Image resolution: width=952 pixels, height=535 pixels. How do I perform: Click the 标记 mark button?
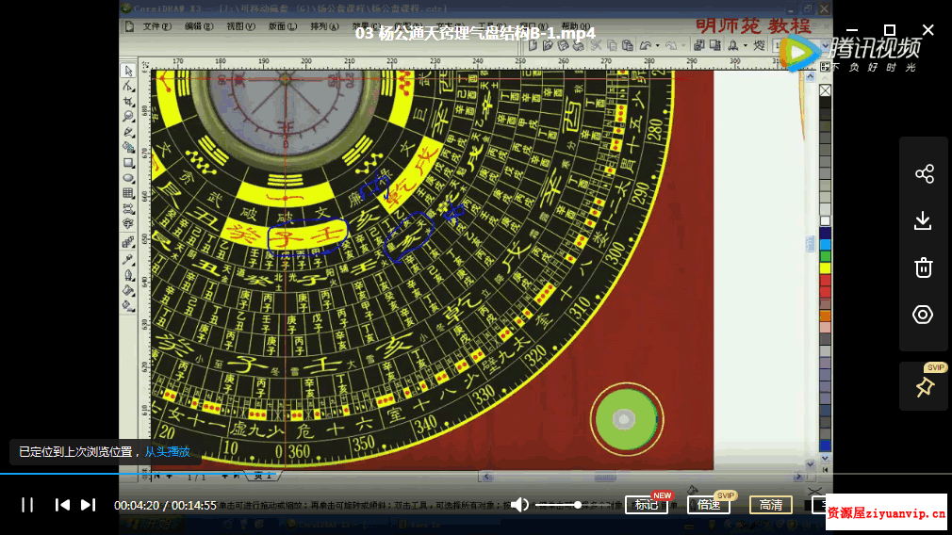point(647,505)
